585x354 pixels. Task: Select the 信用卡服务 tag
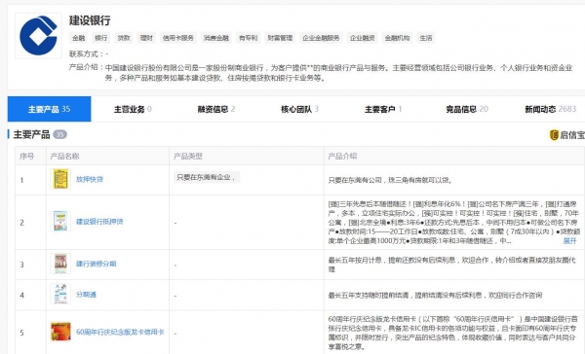(x=178, y=38)
